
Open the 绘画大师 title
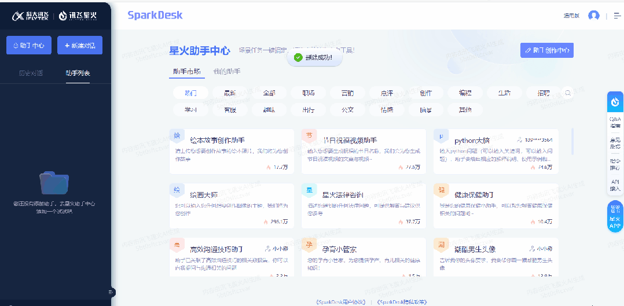pos(204,195)
